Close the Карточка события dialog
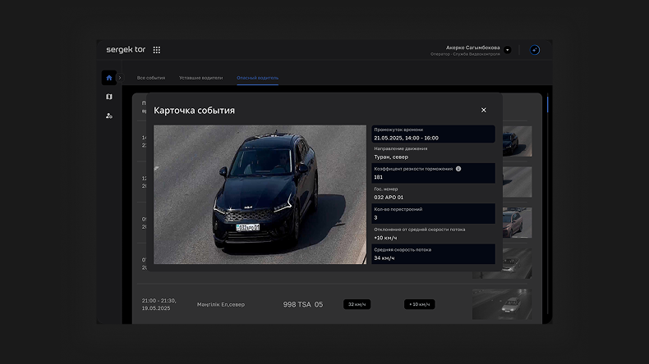 pos(483,110)
